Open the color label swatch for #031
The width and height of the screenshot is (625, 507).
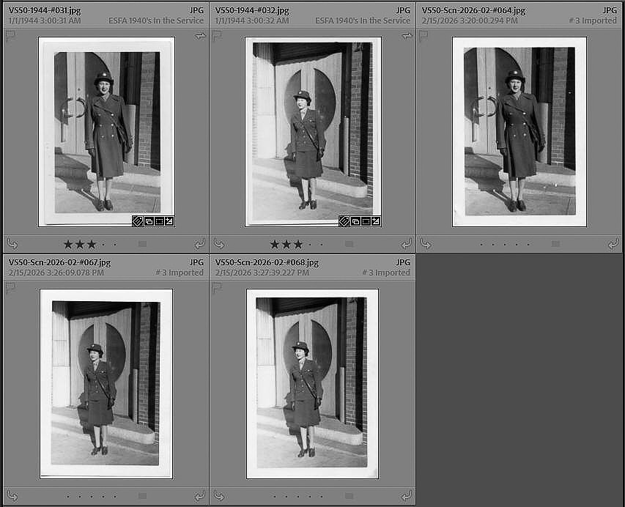pyautogui.click(x=142, y=244)
